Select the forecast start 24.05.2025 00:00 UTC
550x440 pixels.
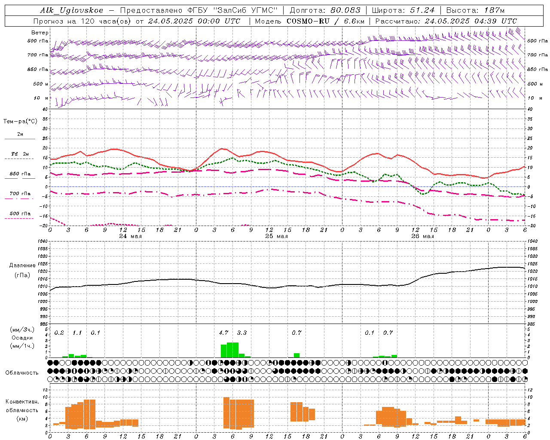194,21
